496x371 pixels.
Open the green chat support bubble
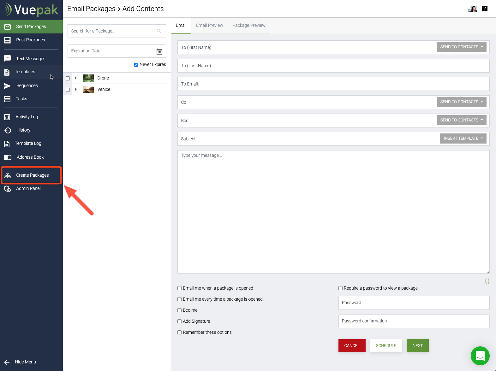click(x=480, y=356)
